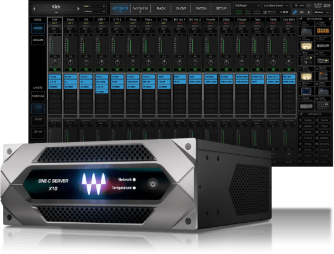Open hot plugin 4 thumbnail
This screenshot has height=254, width=334.
click(x=323, y=46)
